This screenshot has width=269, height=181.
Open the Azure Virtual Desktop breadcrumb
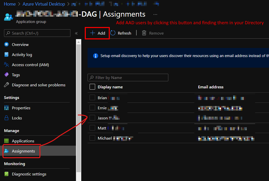click(x=44, y=4)
